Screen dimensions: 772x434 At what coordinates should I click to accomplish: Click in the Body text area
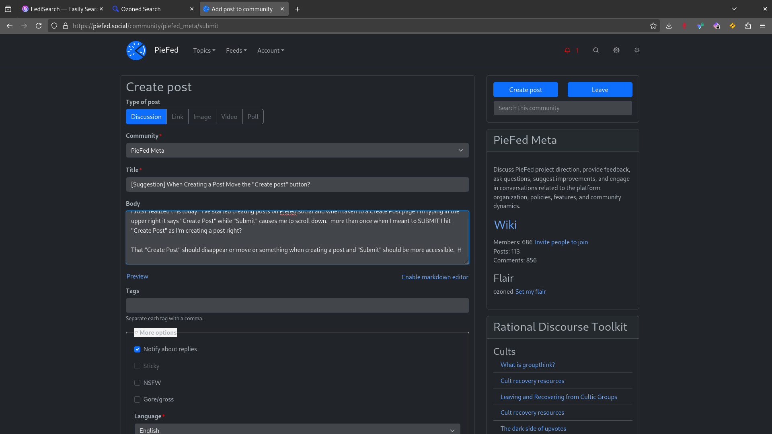tap(297, 237)
